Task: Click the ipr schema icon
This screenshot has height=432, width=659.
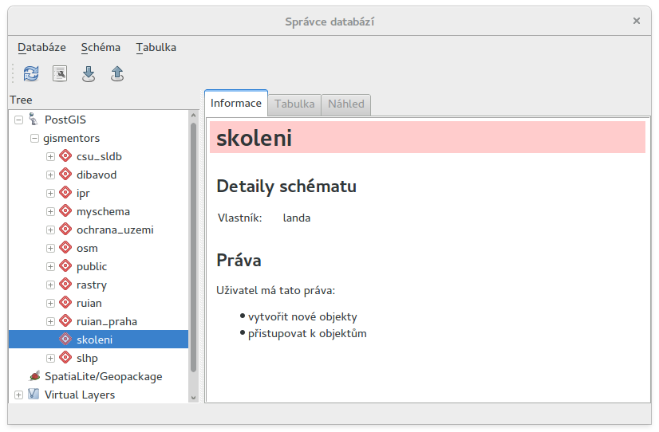Action: click(65, 193)
